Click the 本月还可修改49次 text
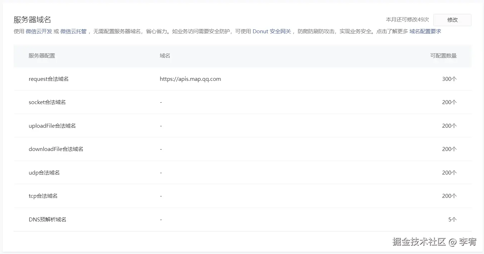Image resolution: width=484 pixels, height=254 pixels. (x=407, y=20)
